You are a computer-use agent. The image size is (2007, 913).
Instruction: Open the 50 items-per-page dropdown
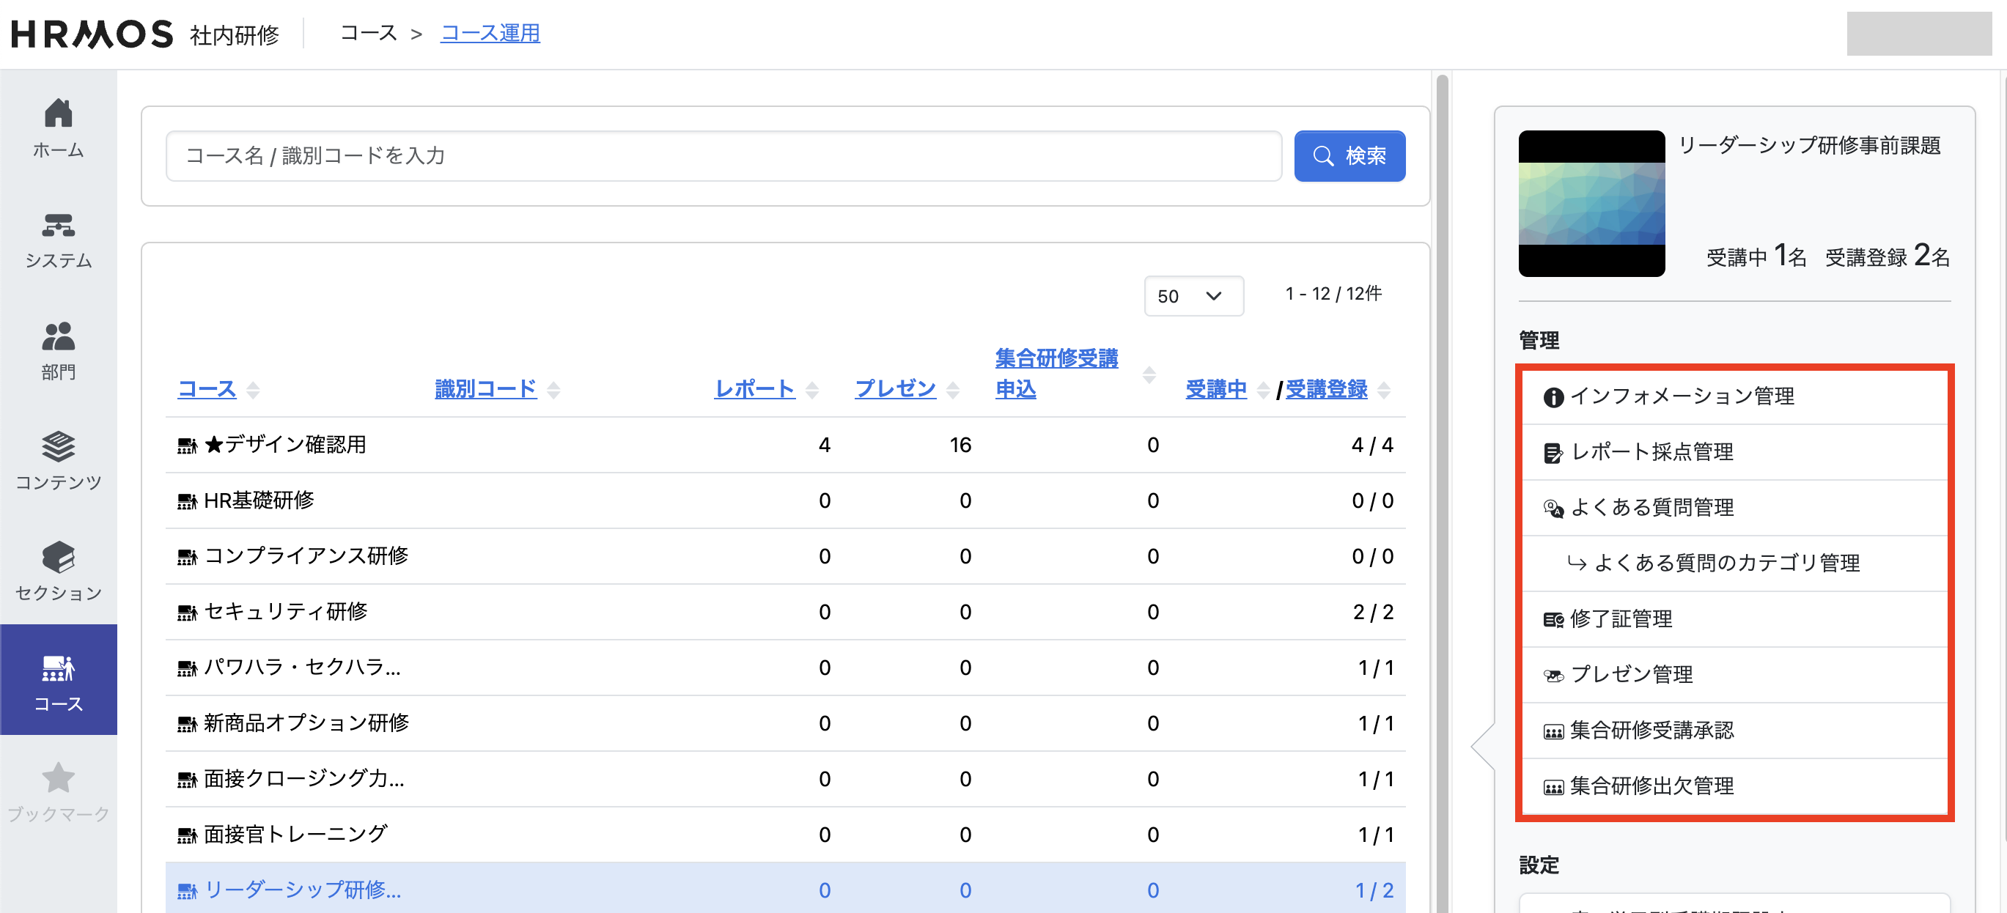coord(1193,296)
